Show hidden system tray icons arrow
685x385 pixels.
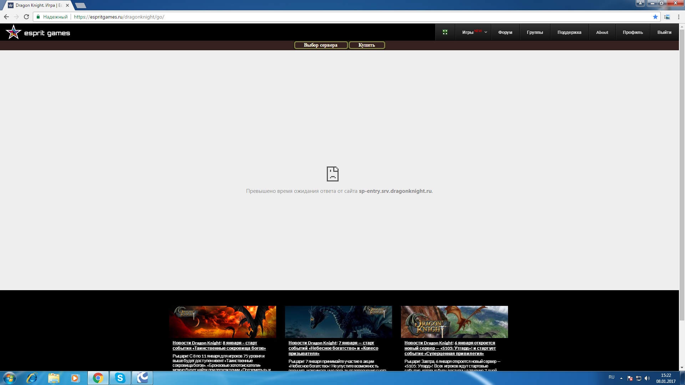tap(621, 378)
